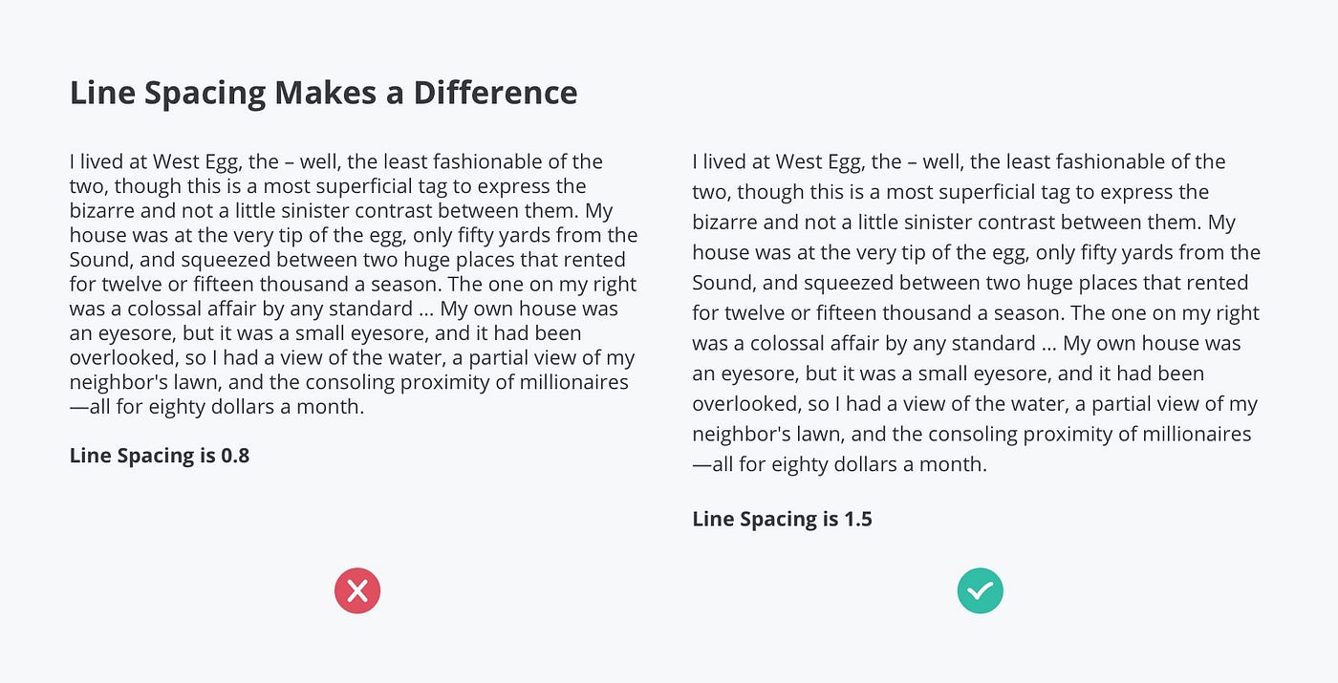
Task: Click the last line of the right paragraph
Action: 840,465
